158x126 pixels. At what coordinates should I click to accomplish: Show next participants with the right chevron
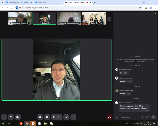(x=109, y=19)
